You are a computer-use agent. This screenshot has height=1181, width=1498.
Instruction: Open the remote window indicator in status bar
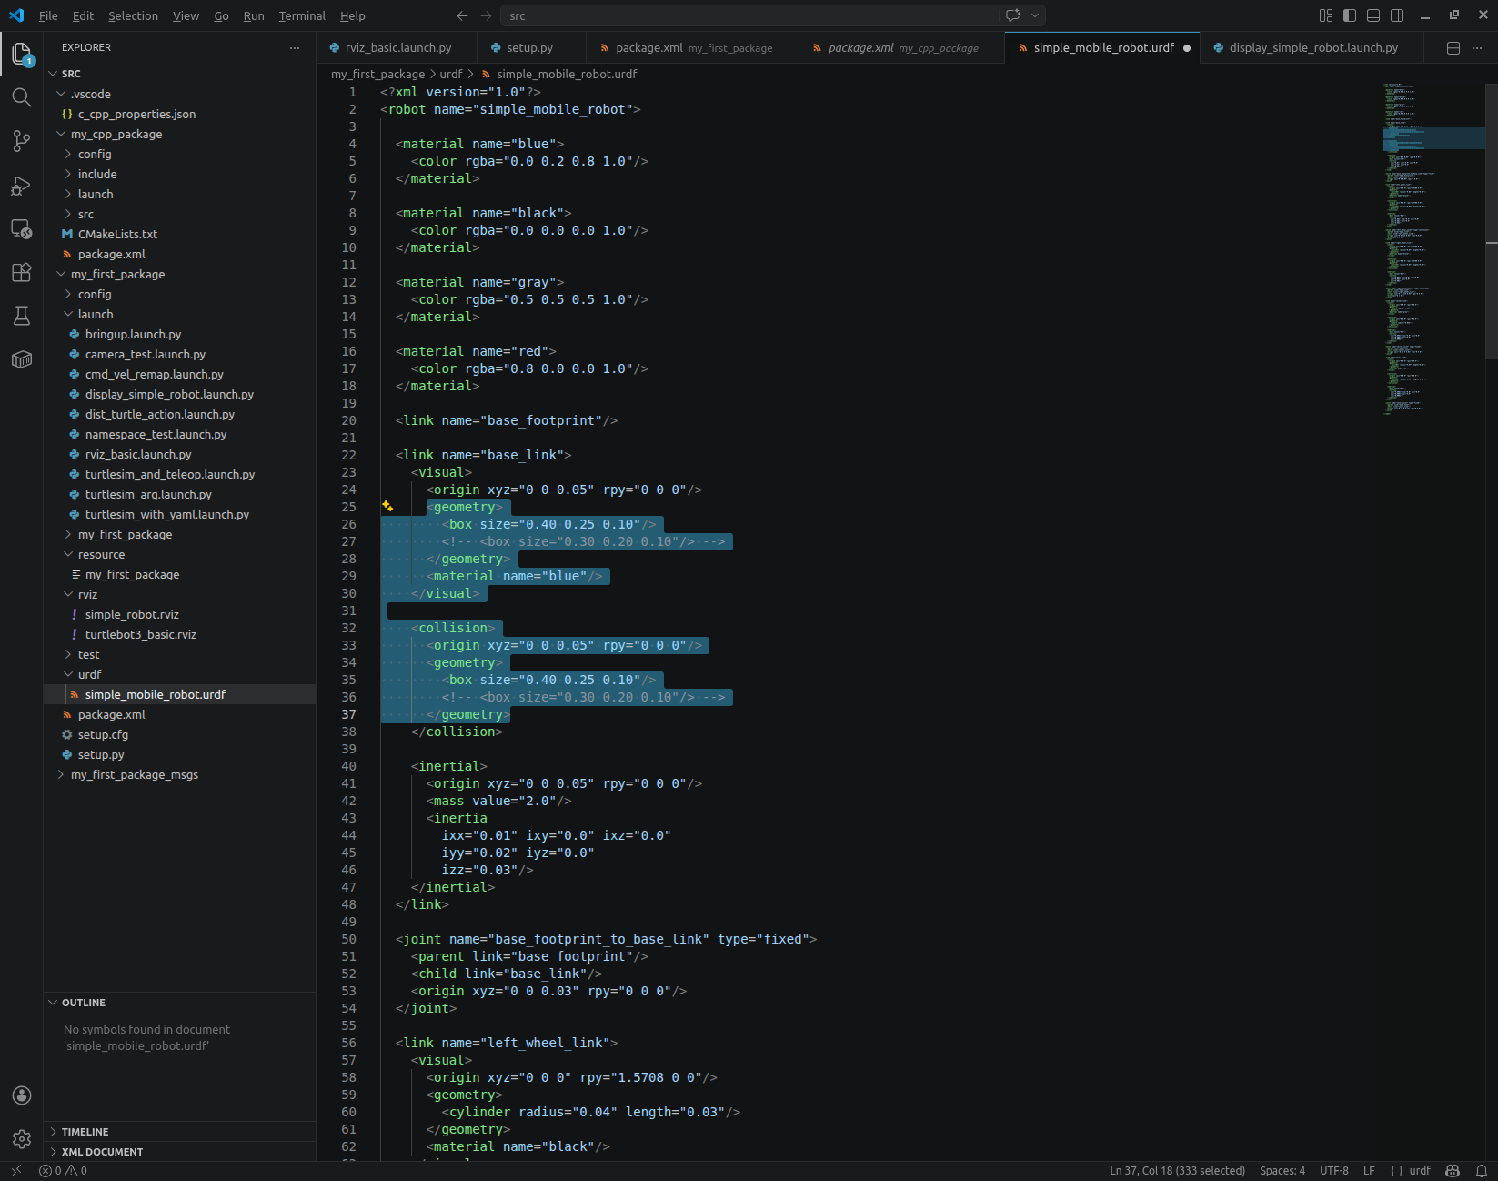16,1171
